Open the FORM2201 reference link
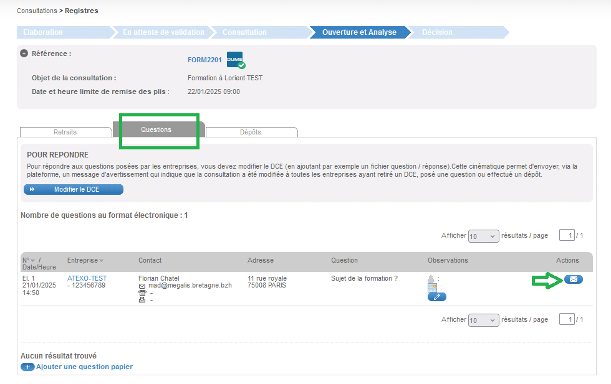The height and width of the screenshot is (384, 611). pos(204,60)
